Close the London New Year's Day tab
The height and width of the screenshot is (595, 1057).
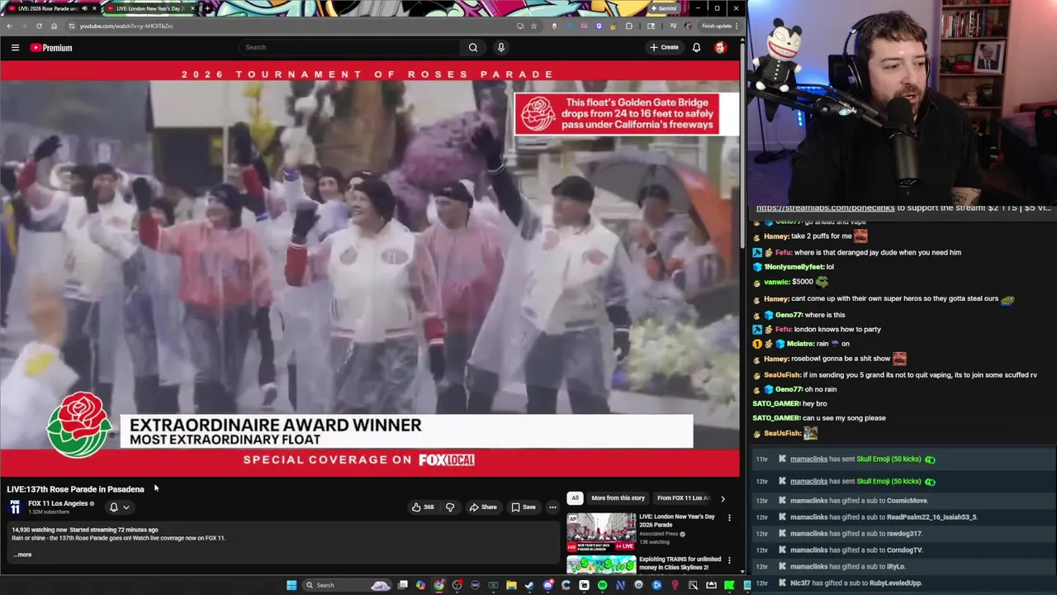point(193,8)
